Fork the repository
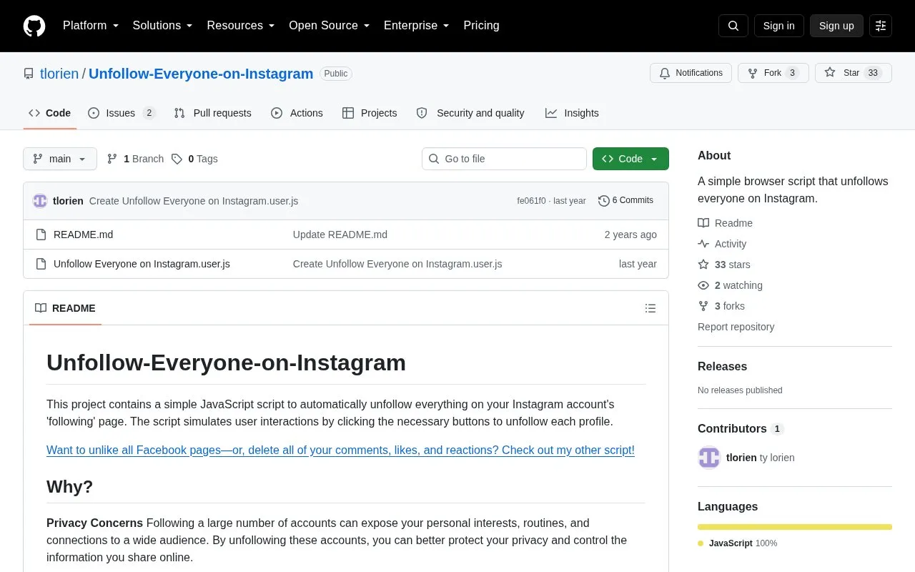 tap(773, 73)
